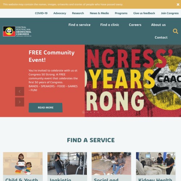181x181 pixels.
Task: Go to previous carousel slide arrow
Action: click(x=20, y=92)
